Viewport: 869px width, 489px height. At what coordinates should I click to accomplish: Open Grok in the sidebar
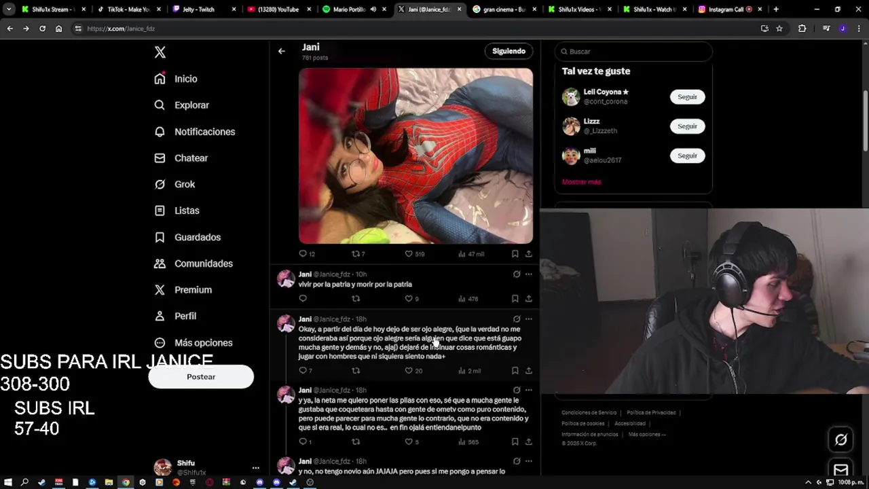pyautogui.click(x=174, y=184)
